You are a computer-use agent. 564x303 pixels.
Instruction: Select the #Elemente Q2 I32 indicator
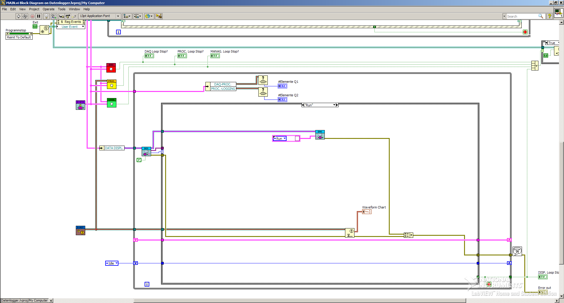(282, 100)
